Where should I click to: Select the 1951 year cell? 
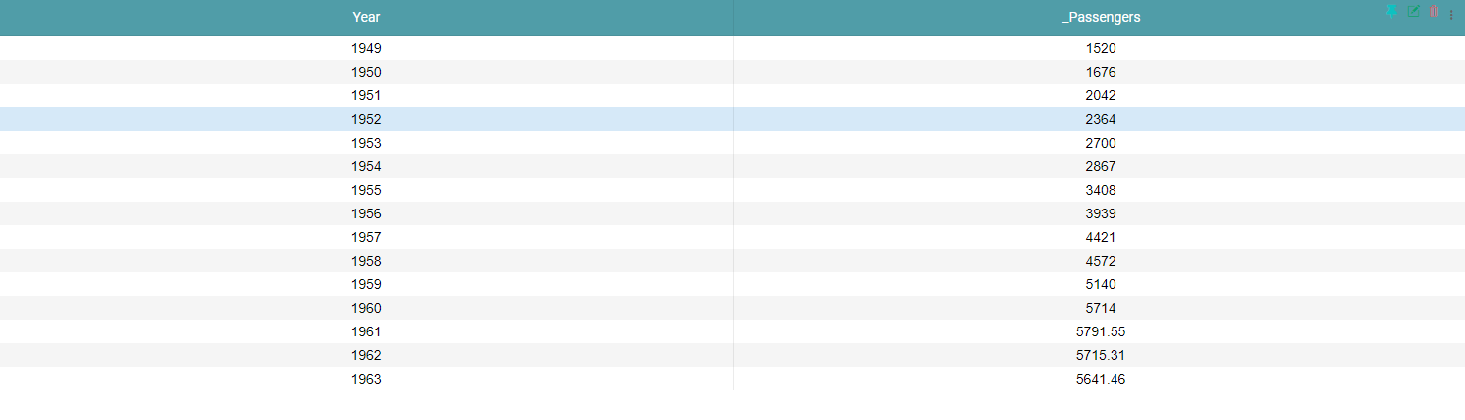point(366,95)
